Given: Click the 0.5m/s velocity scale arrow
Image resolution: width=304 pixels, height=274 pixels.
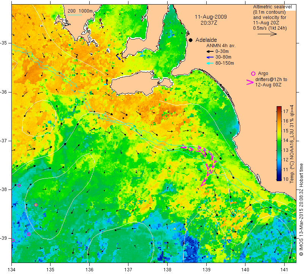Looking at the screenshot, I should pos(267,34).
